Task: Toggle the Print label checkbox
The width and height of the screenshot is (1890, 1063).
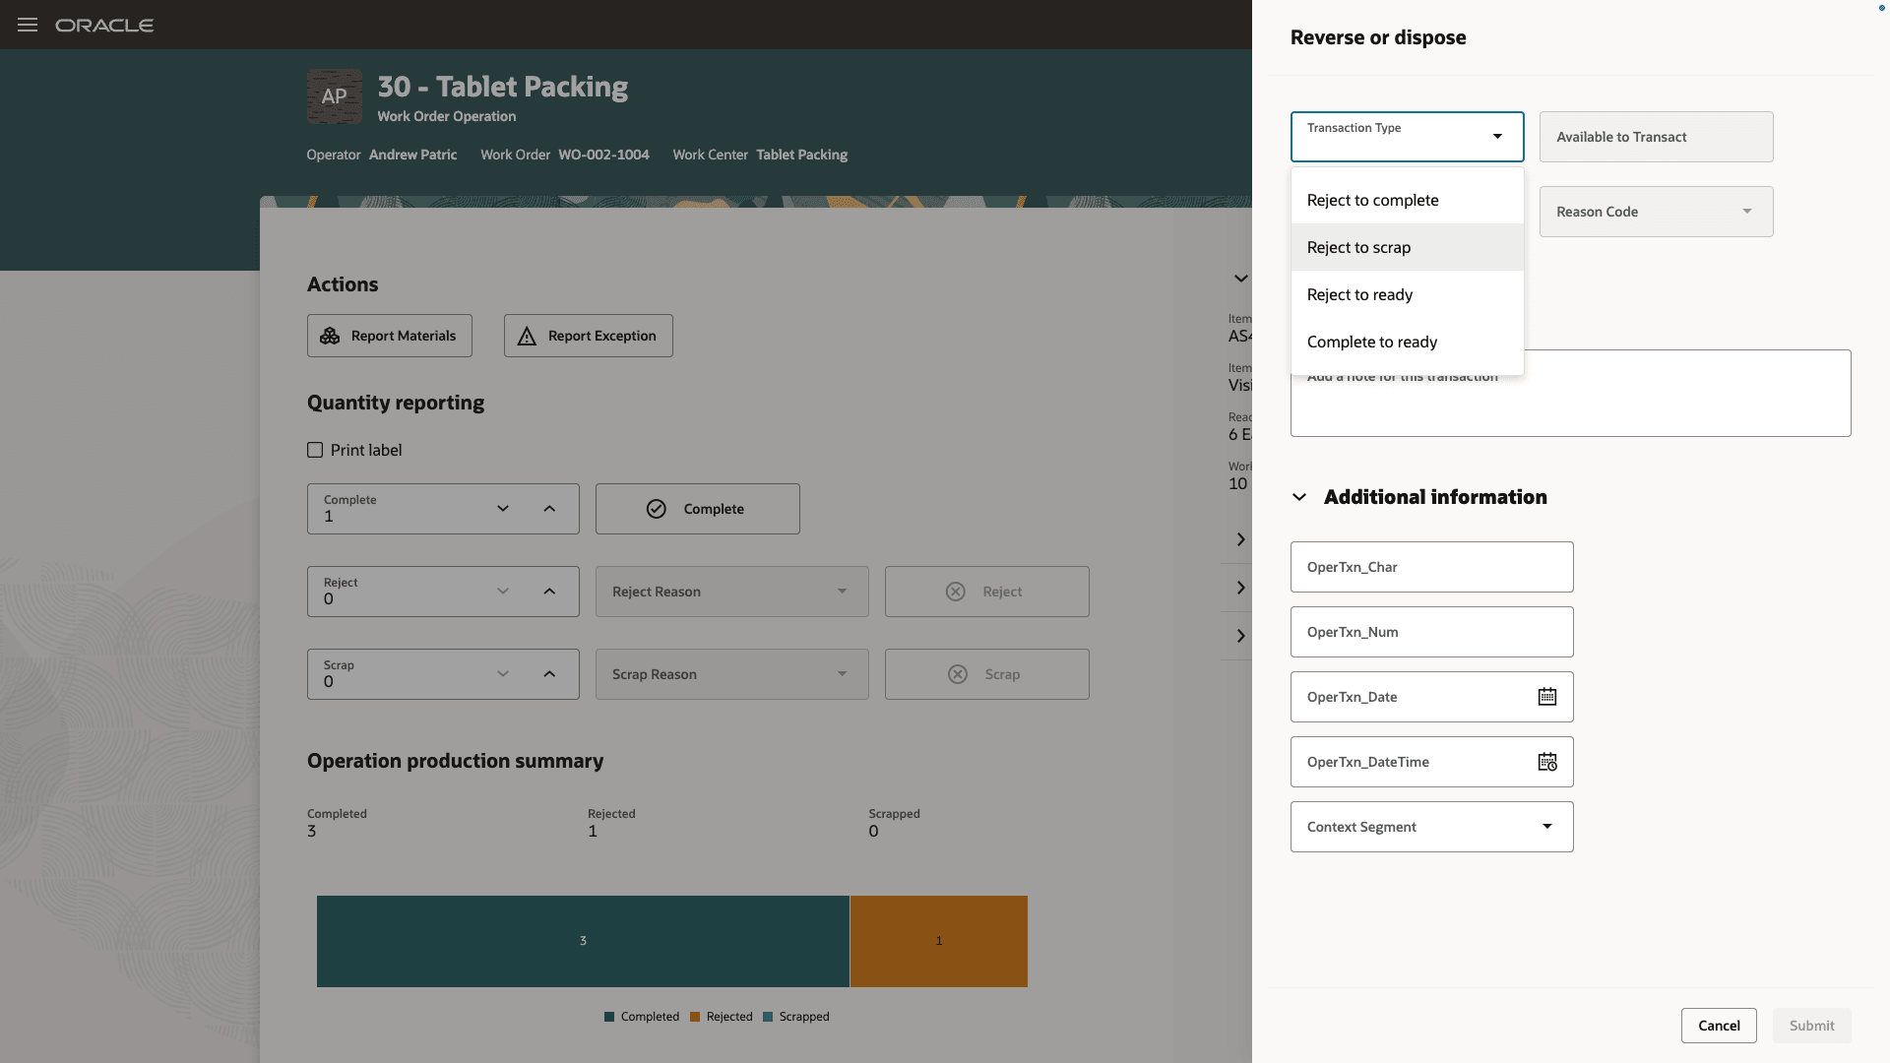Action: [315, 450]
